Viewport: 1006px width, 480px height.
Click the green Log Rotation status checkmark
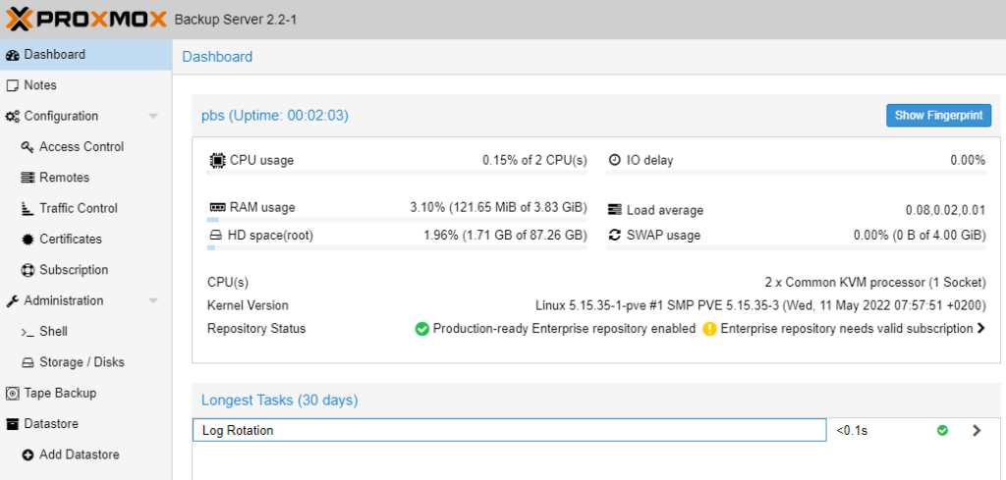[942, 431]
